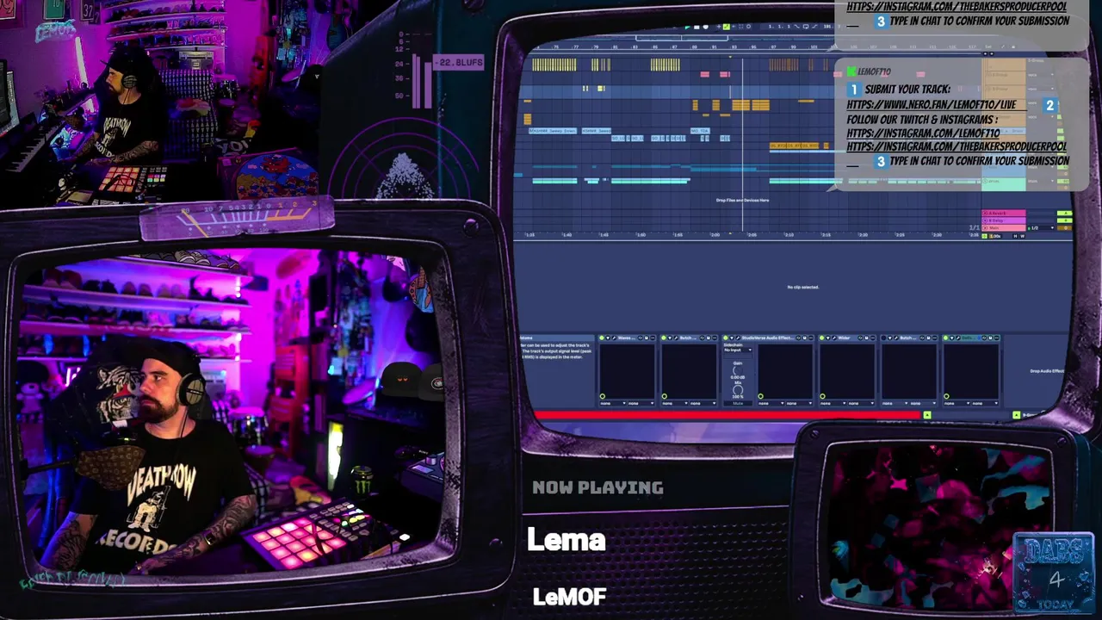
Task: Toggle the second Batch device activator
Action: 664,338
